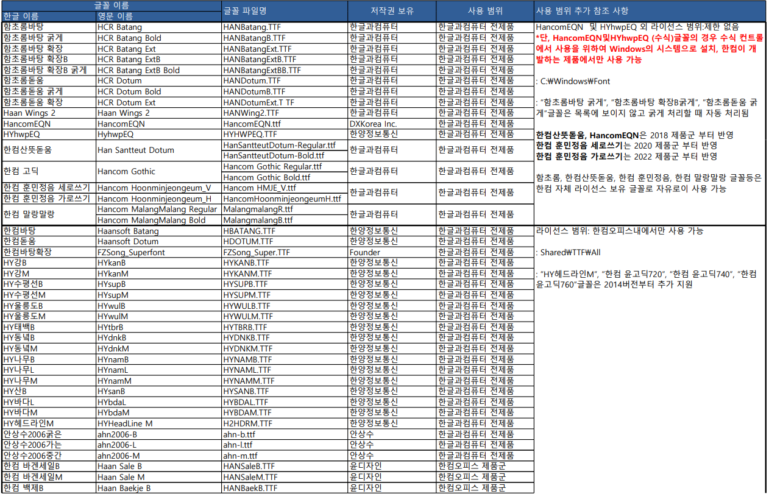Click the 'MalangmalangB.ttf' file cell

[285, 220]
